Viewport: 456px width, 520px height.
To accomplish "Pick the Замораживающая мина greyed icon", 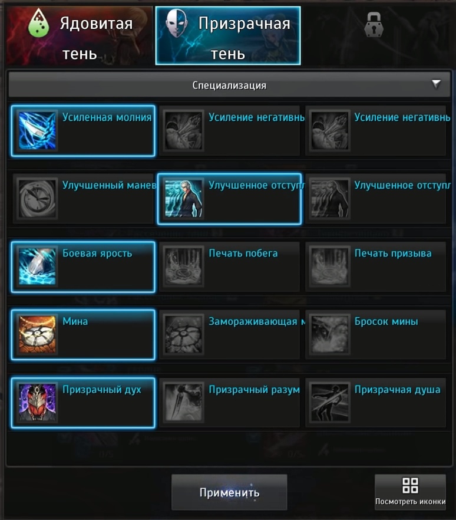I will pos(183,335).
